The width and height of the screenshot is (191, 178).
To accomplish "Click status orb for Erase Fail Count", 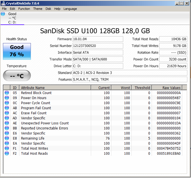I will pyautogui.click(x=7, y=113).
